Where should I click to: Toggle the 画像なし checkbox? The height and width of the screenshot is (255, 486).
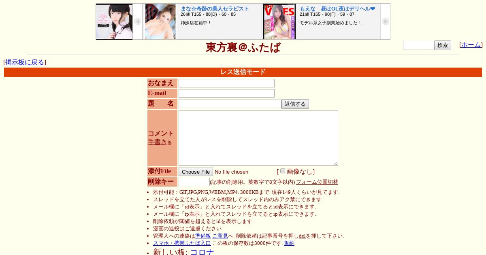283,171
